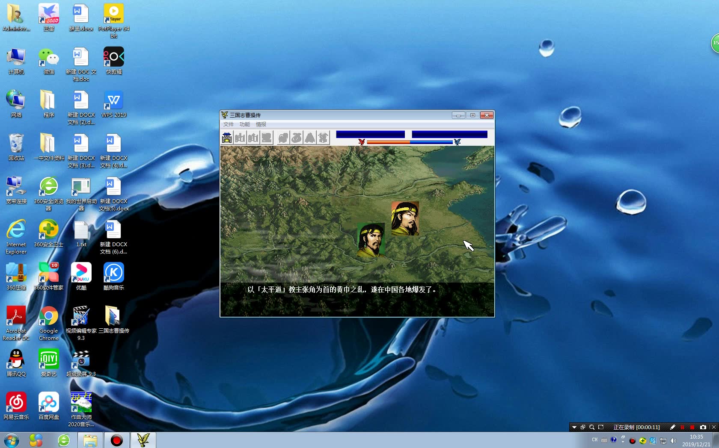Screen dimensions: 719x448
Task: Click the red-blue morale balance bar
Action: coord(410,142)
